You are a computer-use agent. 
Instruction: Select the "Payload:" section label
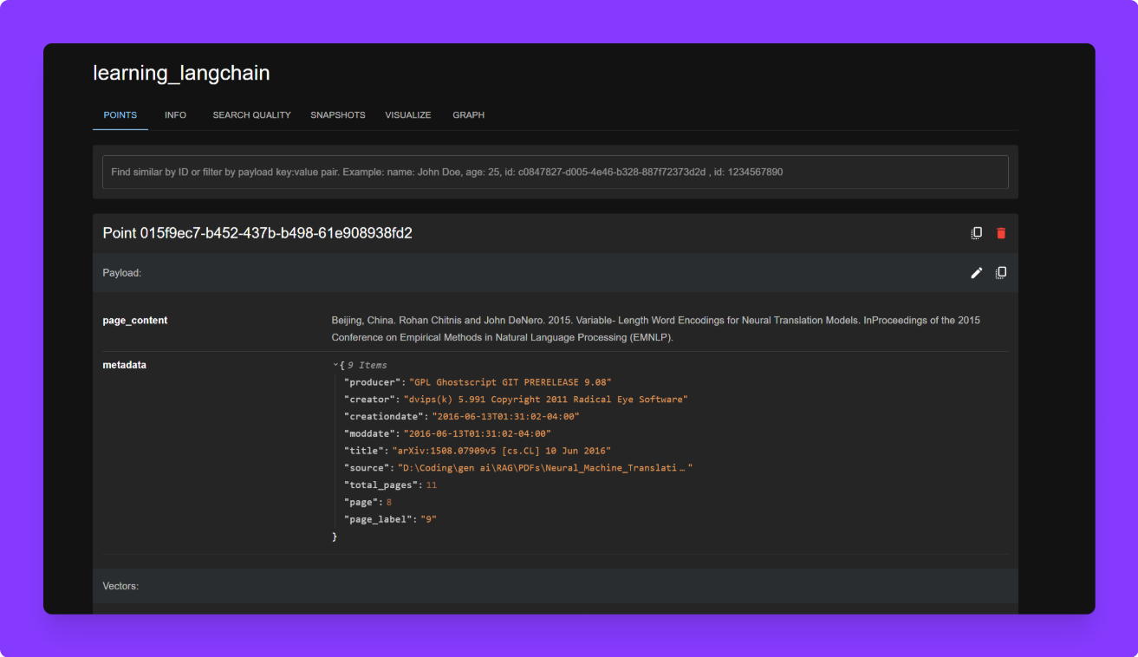(122, 272)
